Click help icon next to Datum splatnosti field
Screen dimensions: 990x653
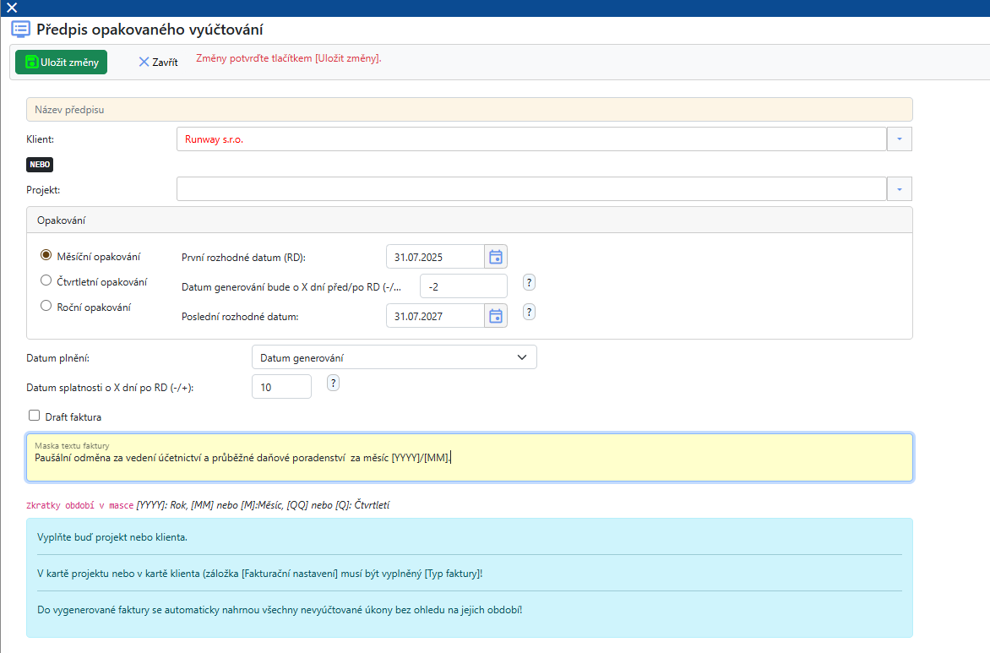tap(334, 383)
